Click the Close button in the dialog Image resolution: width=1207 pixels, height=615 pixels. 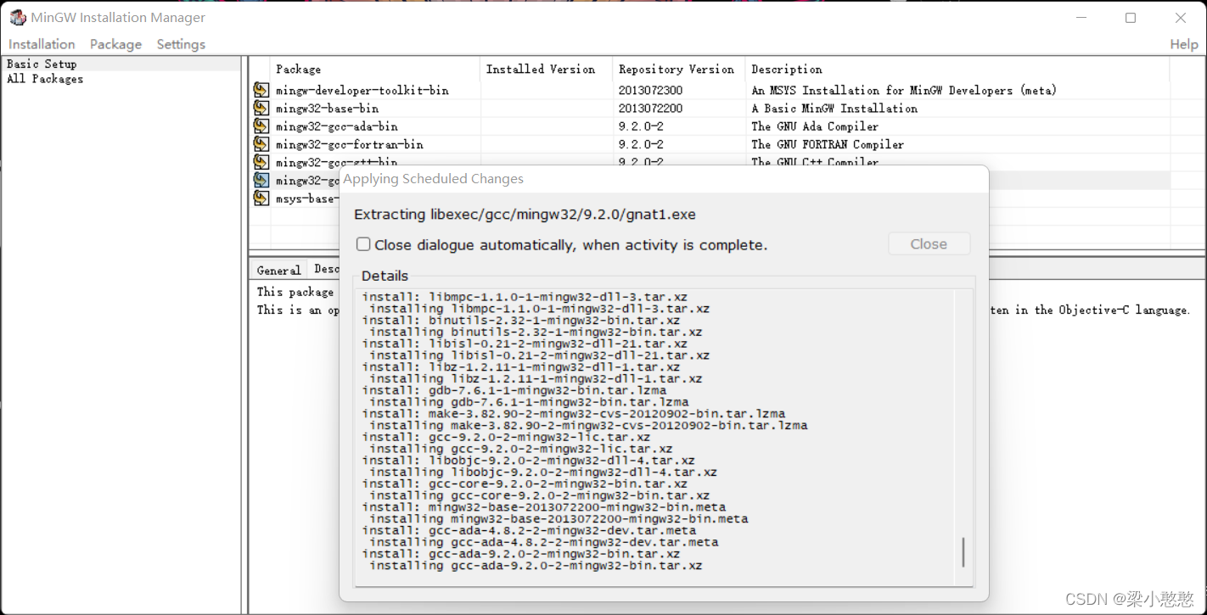pos(929,243)
